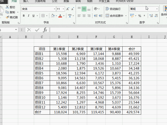Screen dimensions: 167x125
Task: Expand borders dropdown arrow
Action: pyautogui.click(x=47, y=16)
